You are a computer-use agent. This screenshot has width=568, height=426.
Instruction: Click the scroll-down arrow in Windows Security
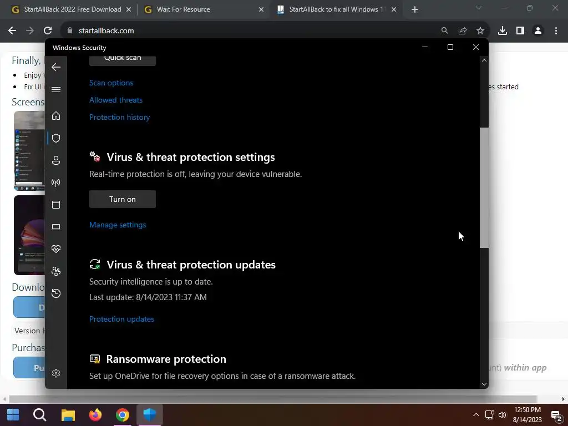(x=484, y=384)
